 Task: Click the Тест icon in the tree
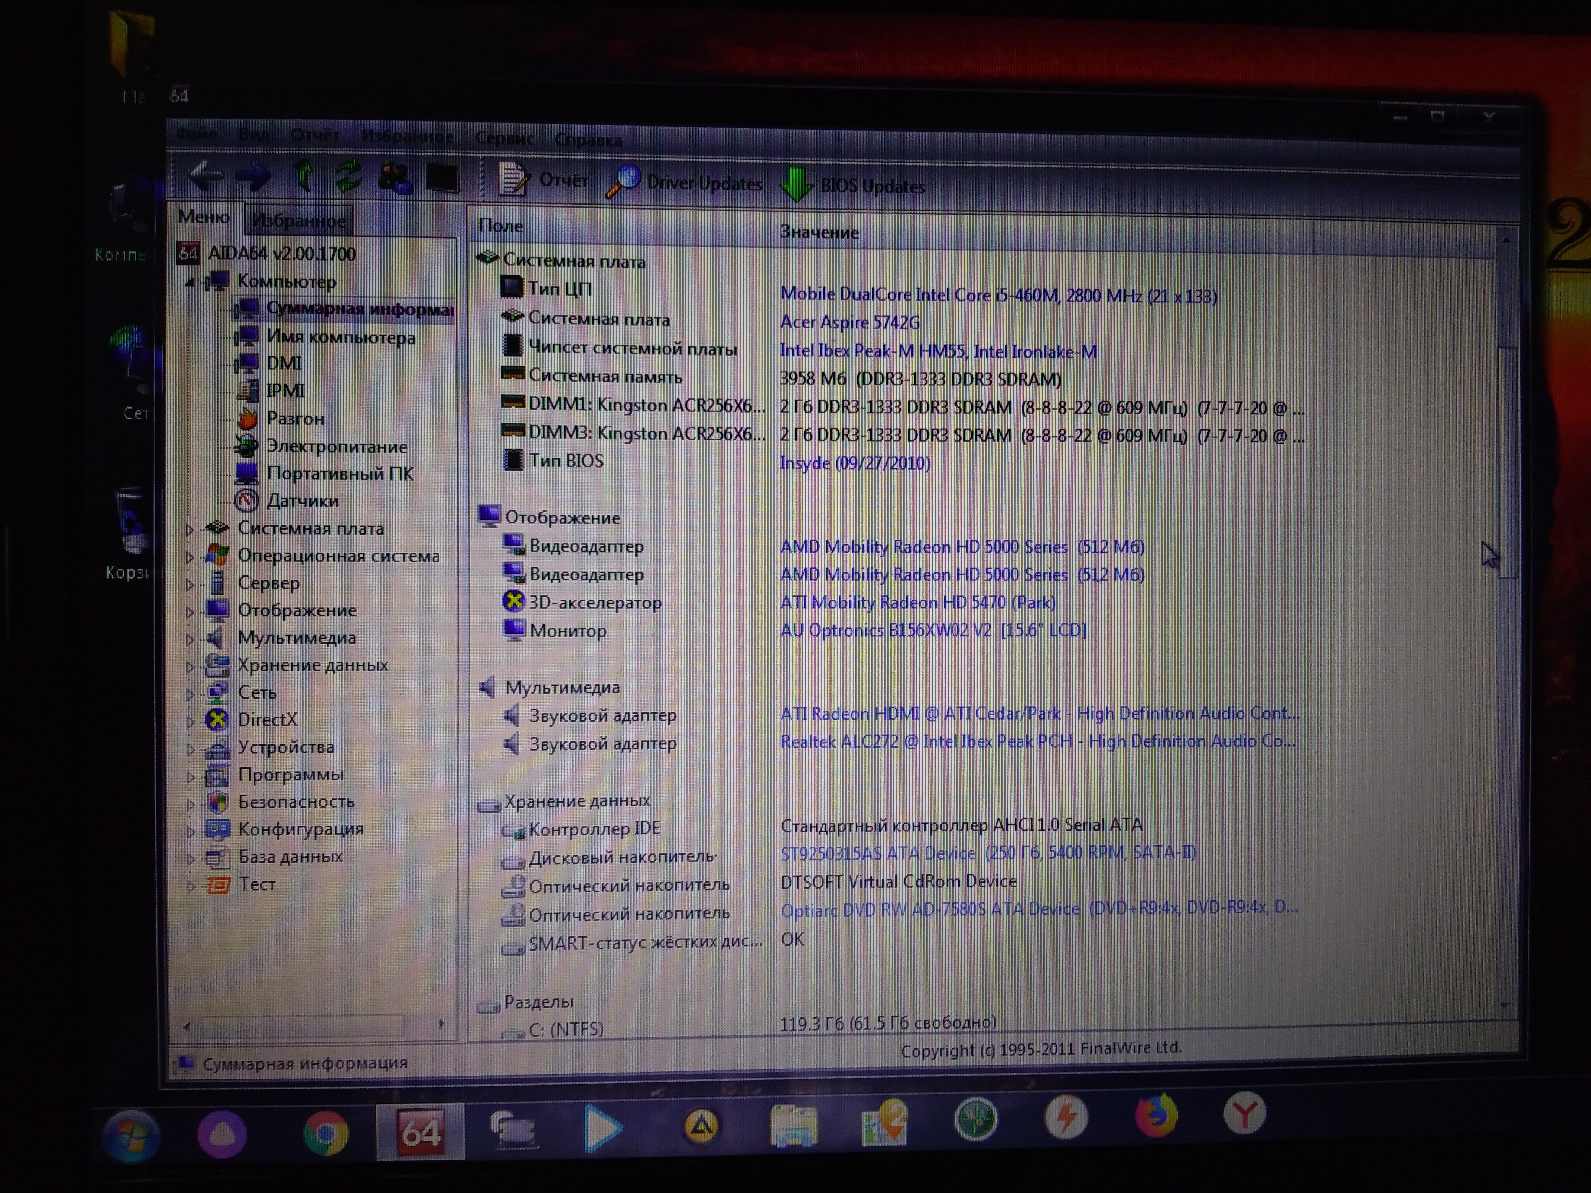pos(217,884)
